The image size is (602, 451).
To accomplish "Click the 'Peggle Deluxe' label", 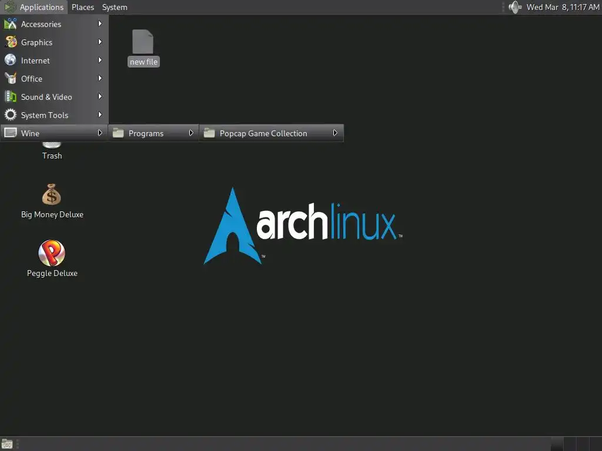I will tap(52, 274).
